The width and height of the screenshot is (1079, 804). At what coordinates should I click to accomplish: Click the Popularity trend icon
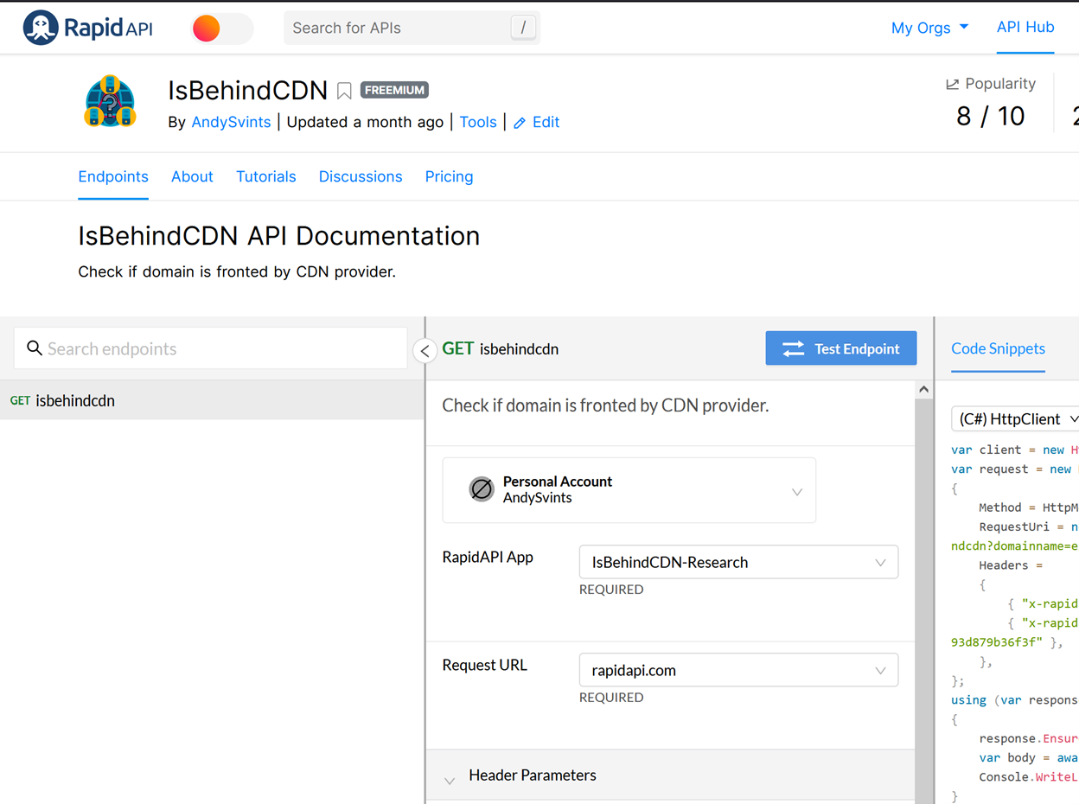pyautogui.click(x=953, y=84)
